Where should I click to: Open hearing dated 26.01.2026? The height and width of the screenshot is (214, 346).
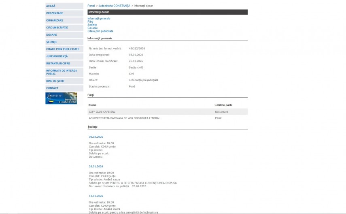[96, 167]
